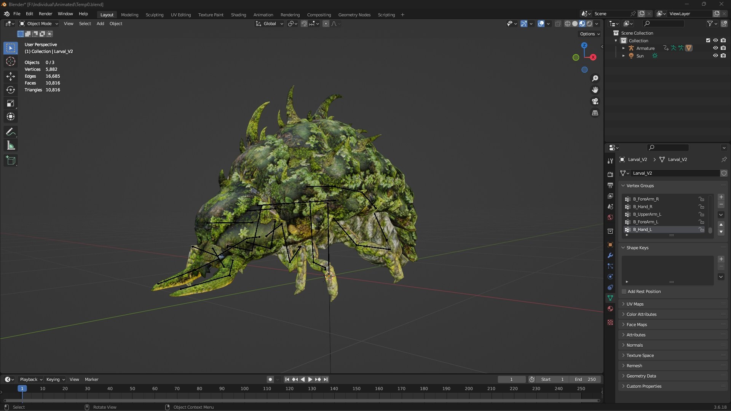Open the File menu
This screenshot has width=731, height=411.
pyautogui.click(x=17, y=14)
